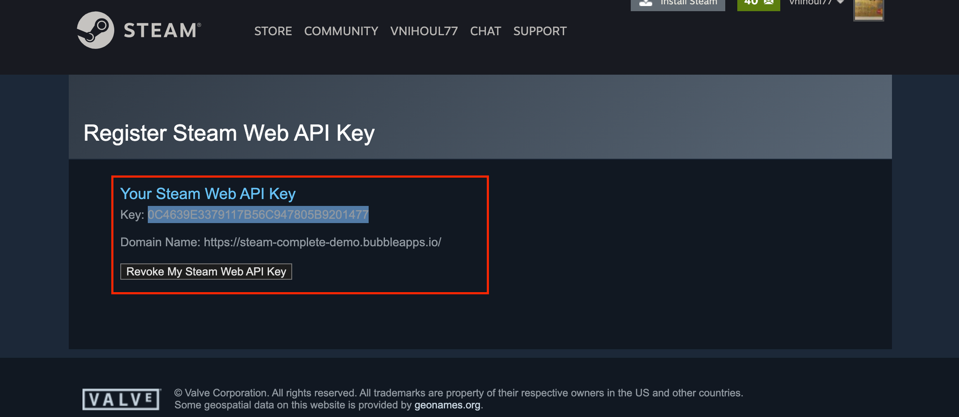This screenshot has height=417, width=959.
Task: Click the Domain Name URL text
Action: pos(322,242)
